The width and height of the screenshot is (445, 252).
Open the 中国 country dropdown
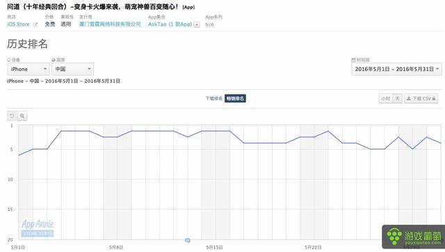(72, 69)
